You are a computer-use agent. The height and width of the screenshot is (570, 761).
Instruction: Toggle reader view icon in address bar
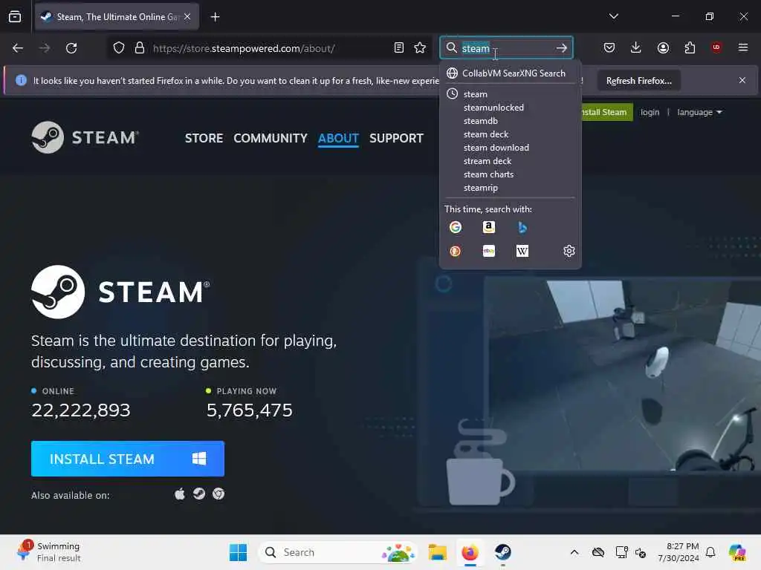click(399, 47)
